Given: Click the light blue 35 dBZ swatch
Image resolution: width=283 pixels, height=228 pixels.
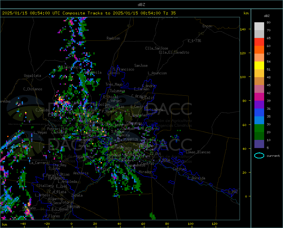Looking at the screenshot, I should pyautogui.click(x=259, y=120).
